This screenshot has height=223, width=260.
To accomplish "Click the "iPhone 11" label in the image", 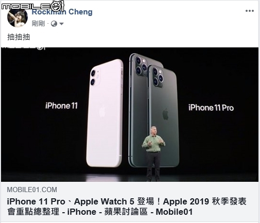I will [61, 106].
